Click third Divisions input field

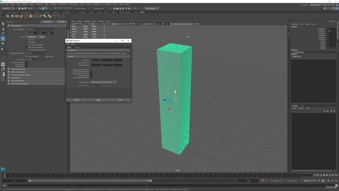click(117, 60)
